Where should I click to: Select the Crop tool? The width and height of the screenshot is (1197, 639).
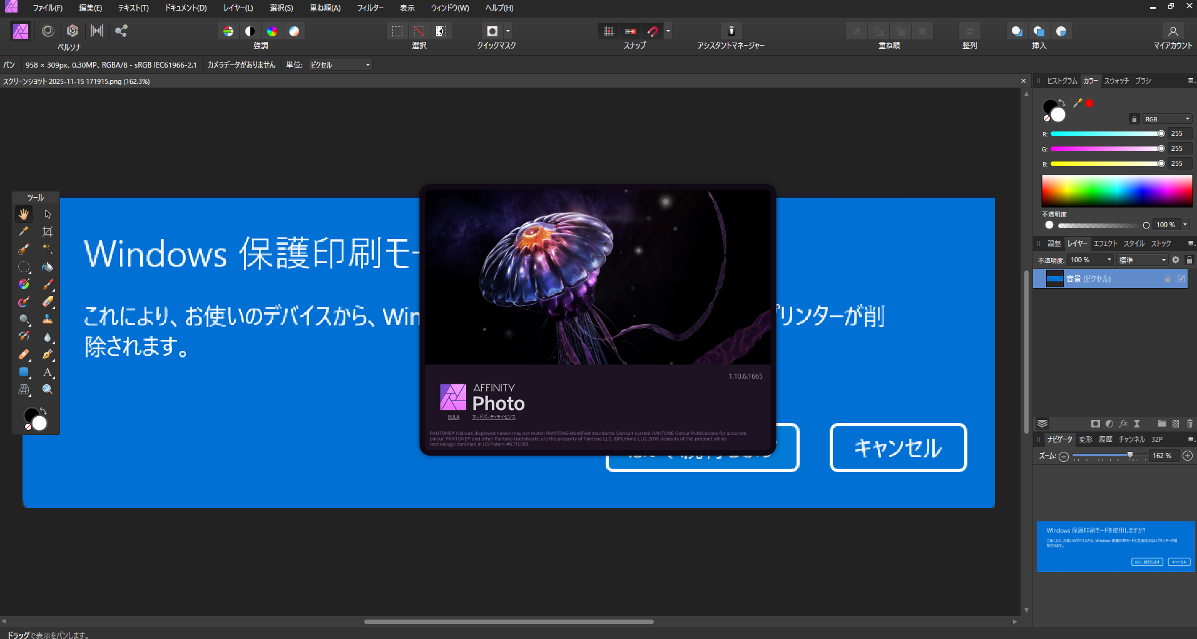tap(48, 231)
